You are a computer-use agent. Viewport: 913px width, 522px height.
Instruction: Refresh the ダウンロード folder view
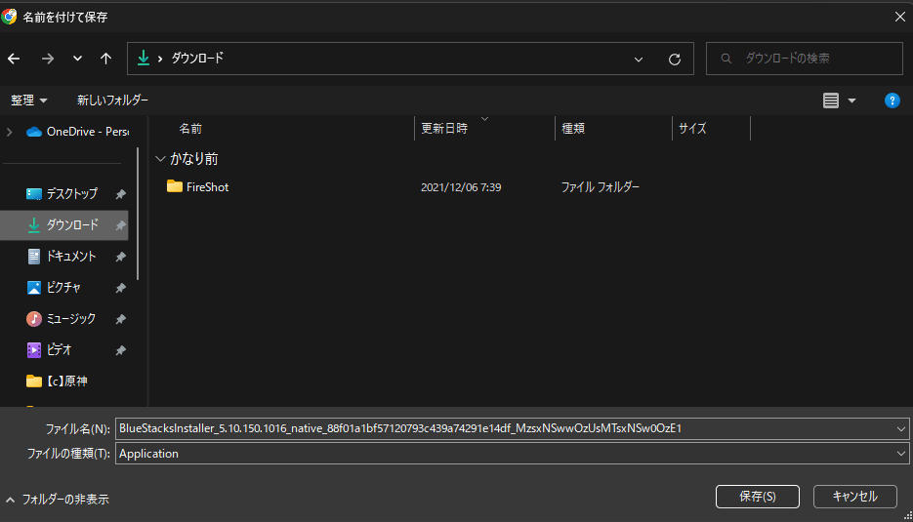pos(675,59)
